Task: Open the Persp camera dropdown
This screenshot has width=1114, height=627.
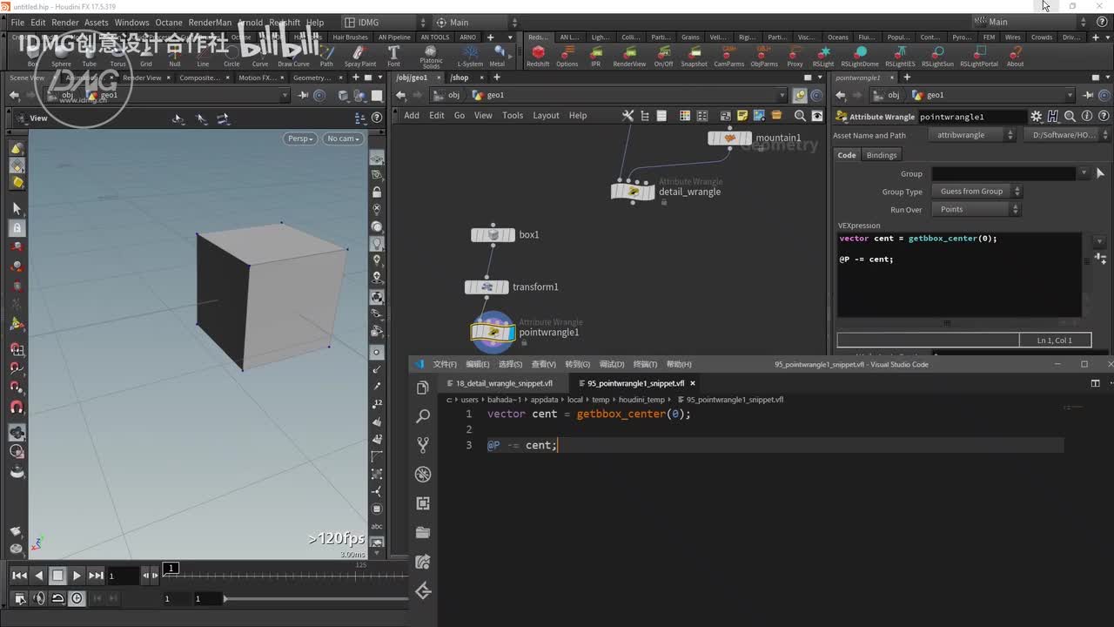Action: tap(299, 138)
